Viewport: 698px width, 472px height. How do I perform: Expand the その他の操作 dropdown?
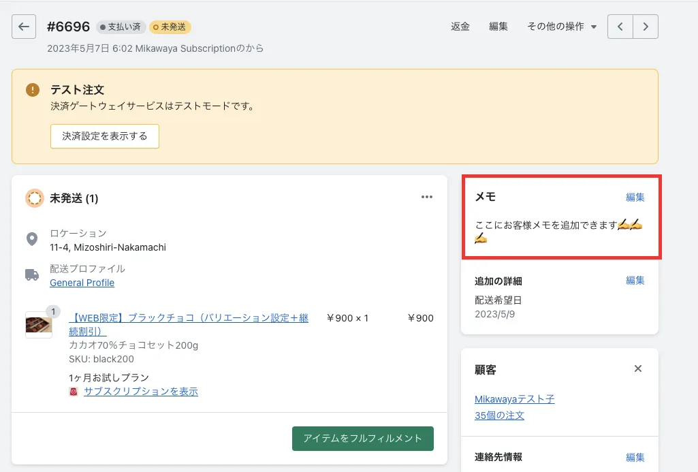coord(562,27)
